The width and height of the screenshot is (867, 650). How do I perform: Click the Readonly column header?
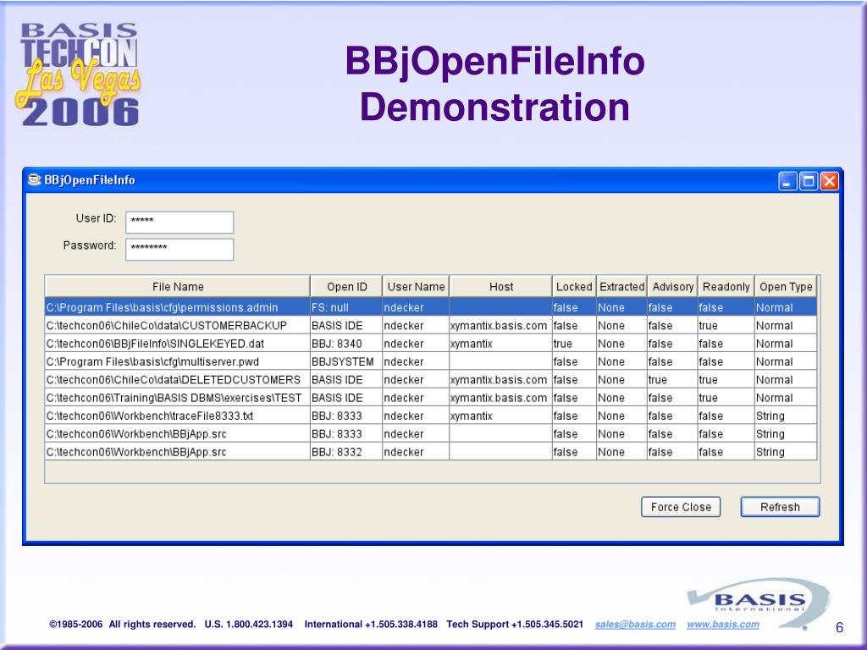click(x=726, y=287)
